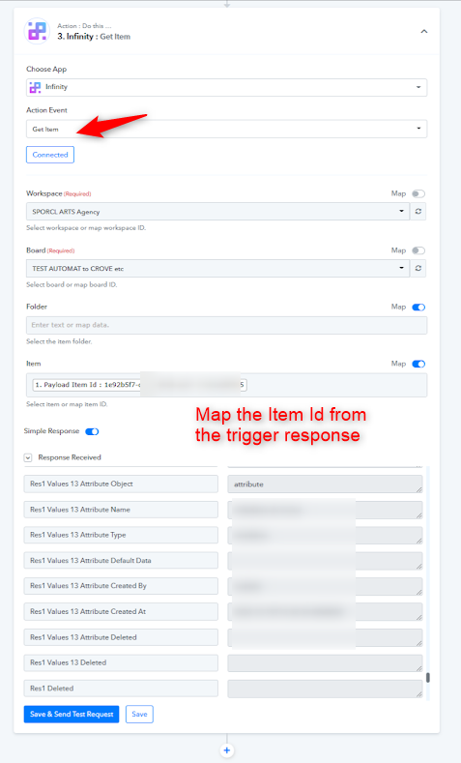Click the Connected button
461x763 pixels.
[50, 155]
